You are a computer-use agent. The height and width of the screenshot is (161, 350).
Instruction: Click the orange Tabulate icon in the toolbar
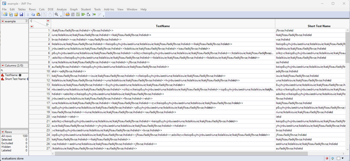click(x=68, y=14)
